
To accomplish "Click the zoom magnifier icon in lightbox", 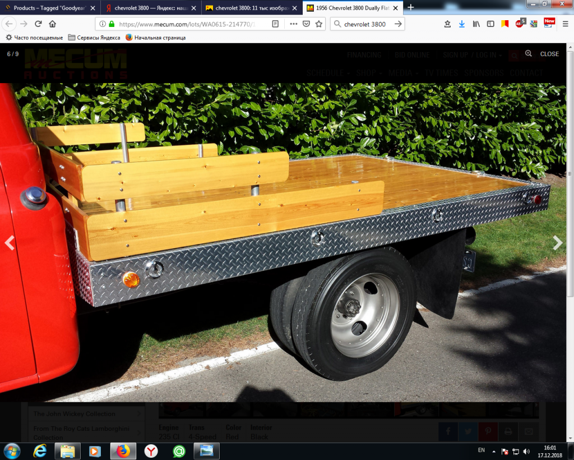I will coord(528,54).
